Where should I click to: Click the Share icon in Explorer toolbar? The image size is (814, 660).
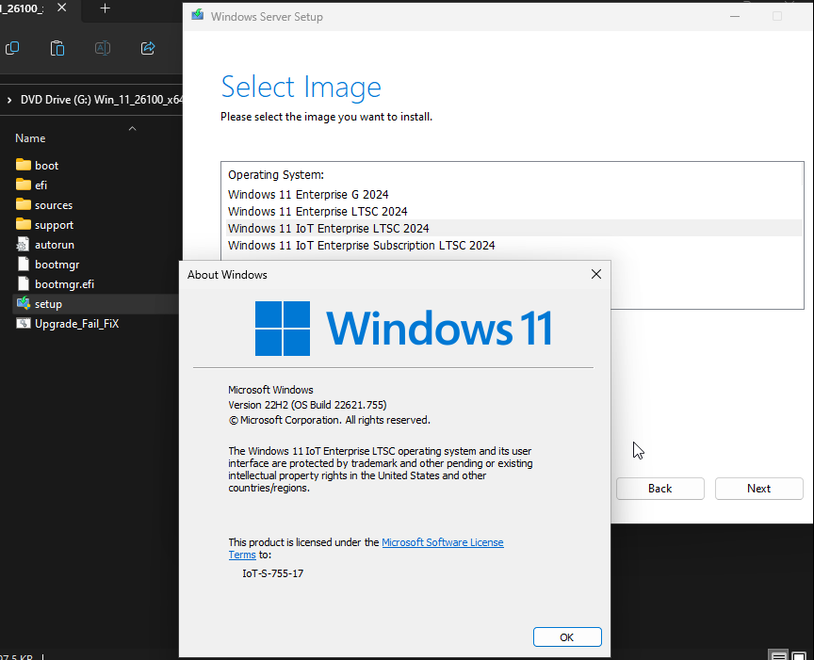(x=148, y=48)
